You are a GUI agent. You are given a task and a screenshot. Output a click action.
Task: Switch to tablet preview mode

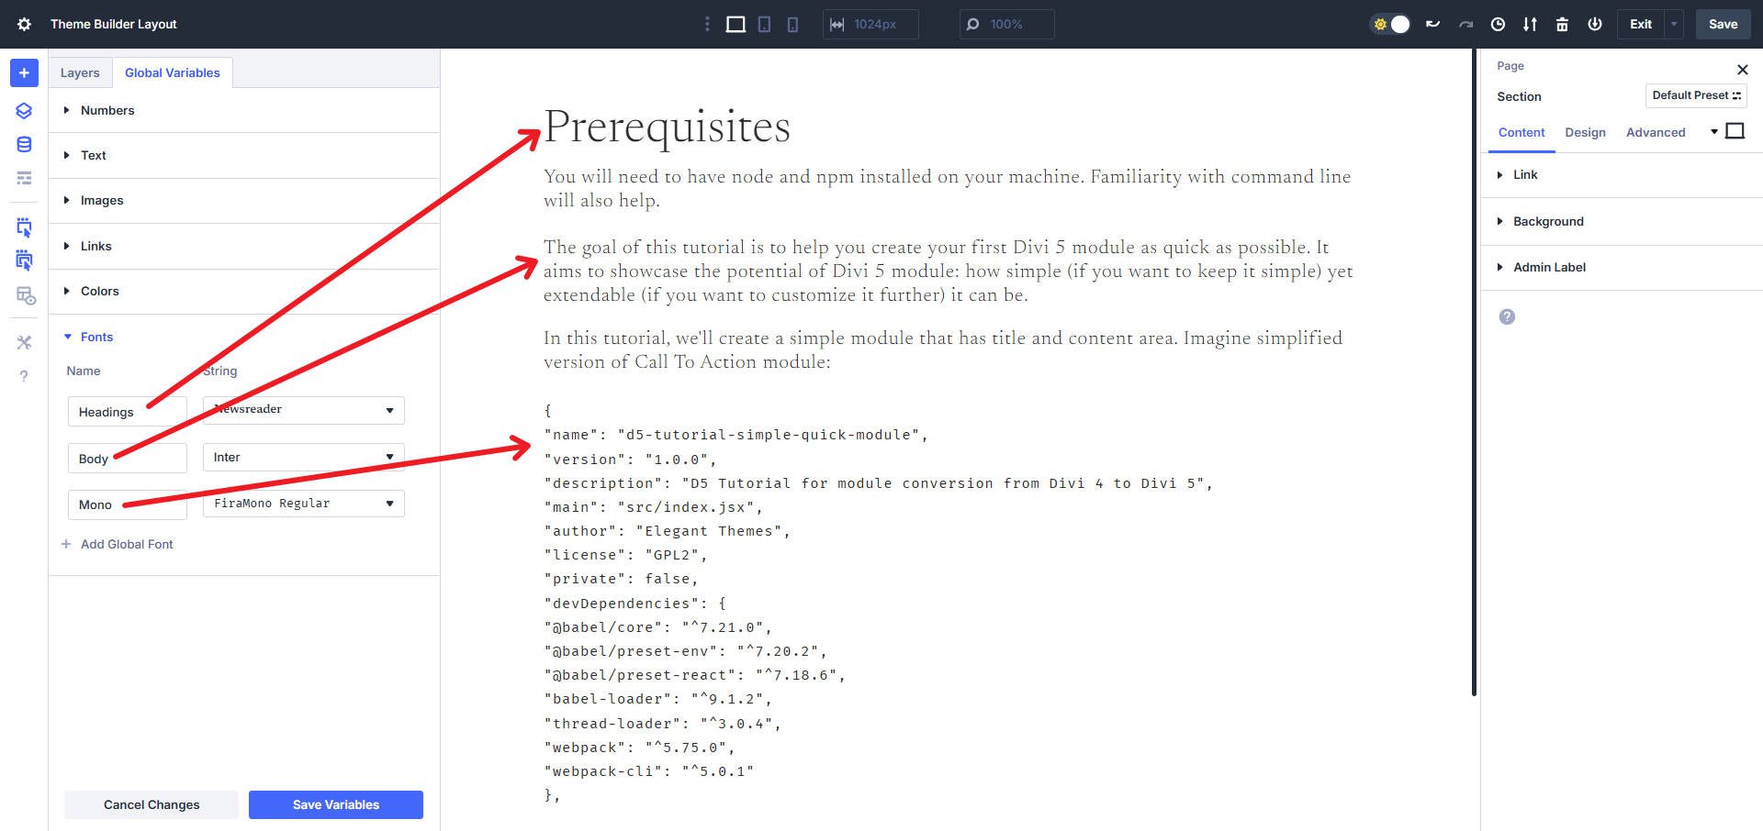pyautogui.click(x=763, y=25)
